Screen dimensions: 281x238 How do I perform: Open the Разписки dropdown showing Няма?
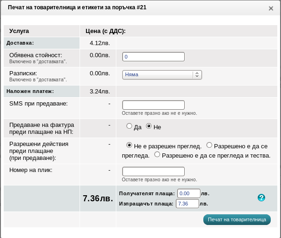(x=162, y=74)
